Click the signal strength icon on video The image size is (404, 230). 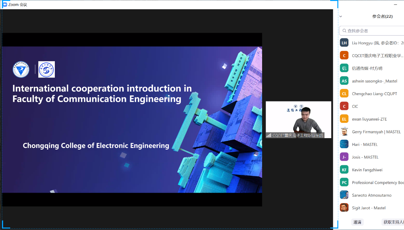269,135
